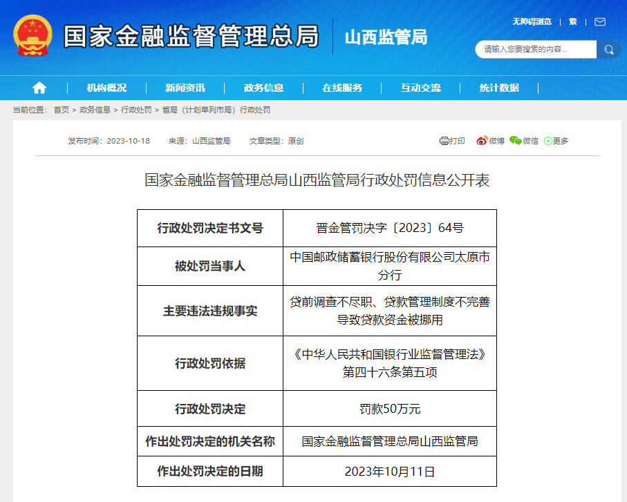This screenshot has width=627, height=502.
Task: Click the national emblem logo
Action: (32, 36)
